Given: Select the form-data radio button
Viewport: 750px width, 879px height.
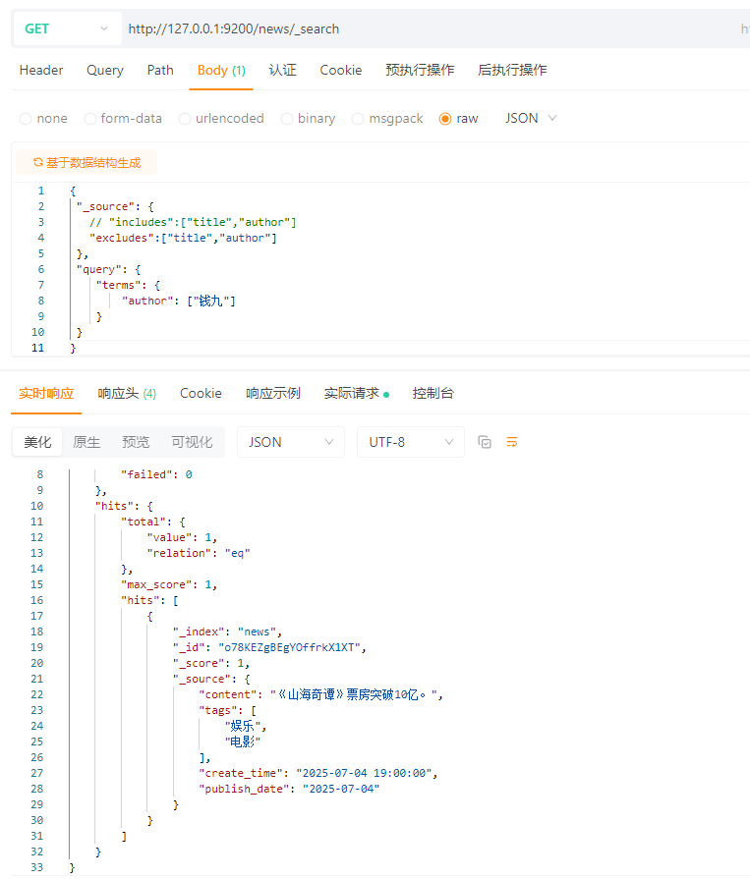Looking at the screenshot, I should pos(89,119).
